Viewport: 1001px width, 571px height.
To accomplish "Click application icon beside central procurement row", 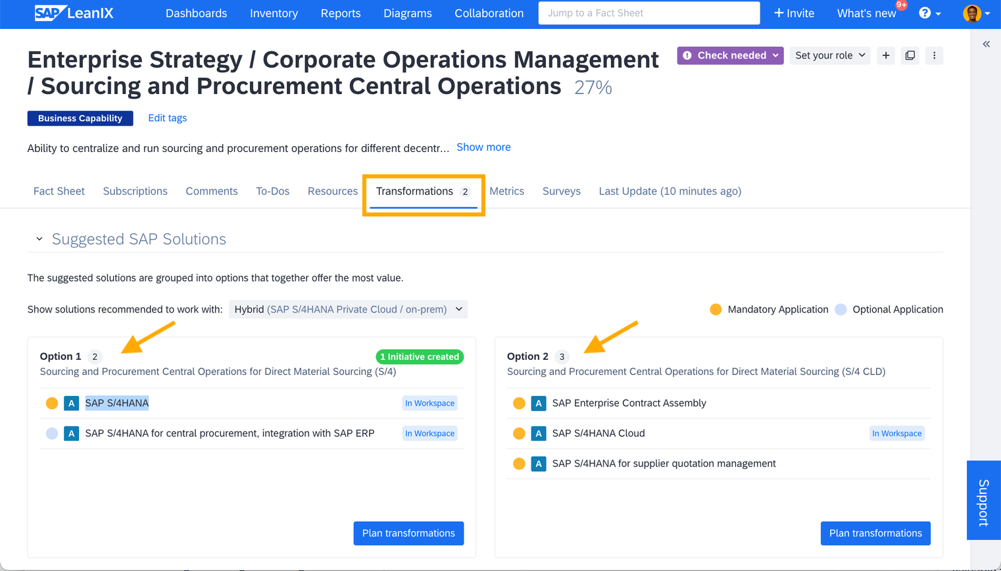I will point(72,434).
